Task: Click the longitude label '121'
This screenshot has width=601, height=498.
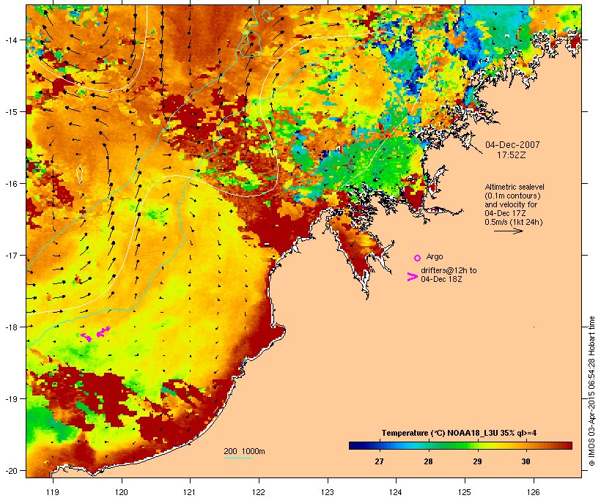Action: pyautogui.click(x=190, y=492)
